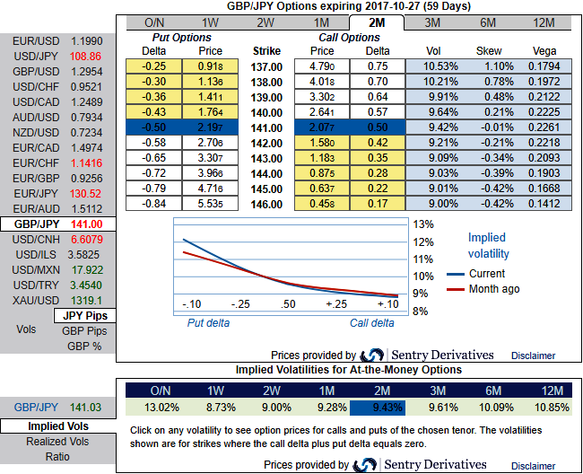Image resolution: width=583 pixels, height=474 pixels.
Task: Click the 137.00 strike
Action: click(266, 67)
